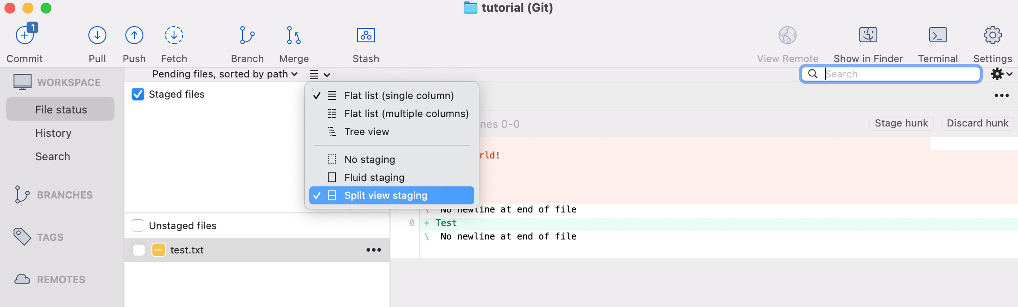The width and height of the screenshot is (1018, 307).
Task: Click the Commit toolbar icon
Action: (x=25, y=36)
